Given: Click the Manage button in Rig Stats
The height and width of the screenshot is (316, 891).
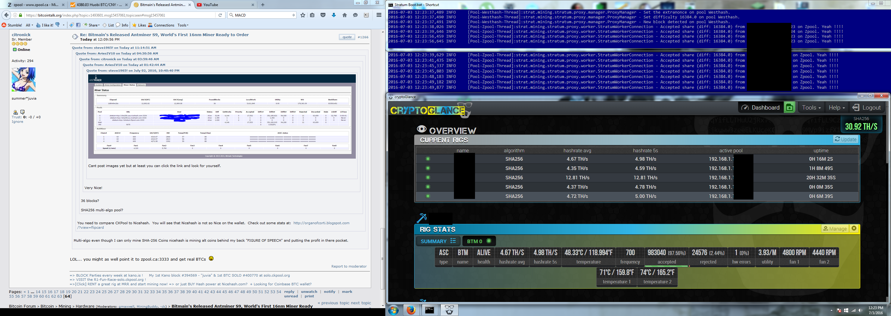Looking at the screenshot, I should (835, 228).
